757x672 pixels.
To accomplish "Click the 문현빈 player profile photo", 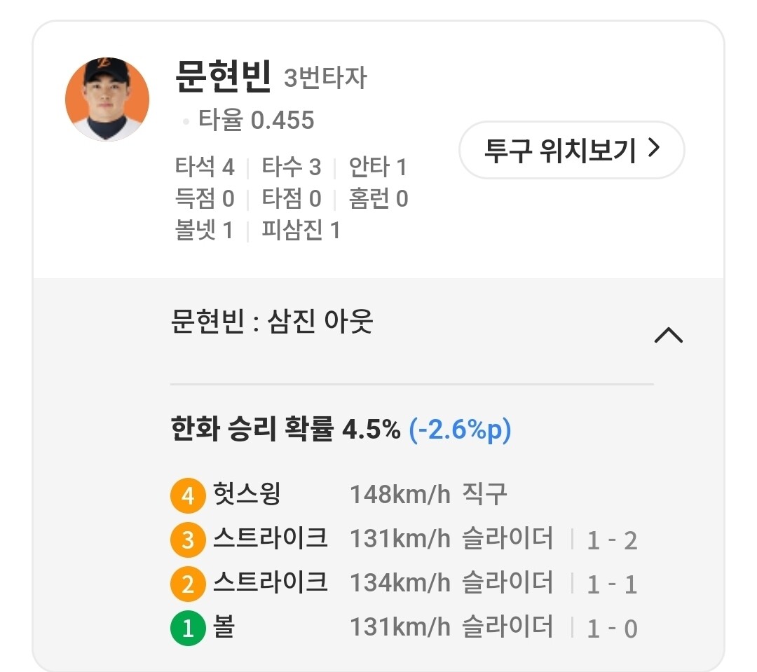I will click(x=107, y=99).
